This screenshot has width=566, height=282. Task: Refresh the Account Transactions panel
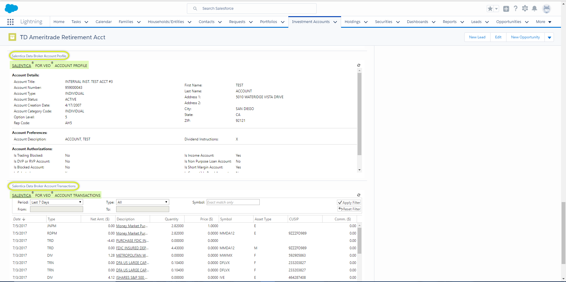359,195
